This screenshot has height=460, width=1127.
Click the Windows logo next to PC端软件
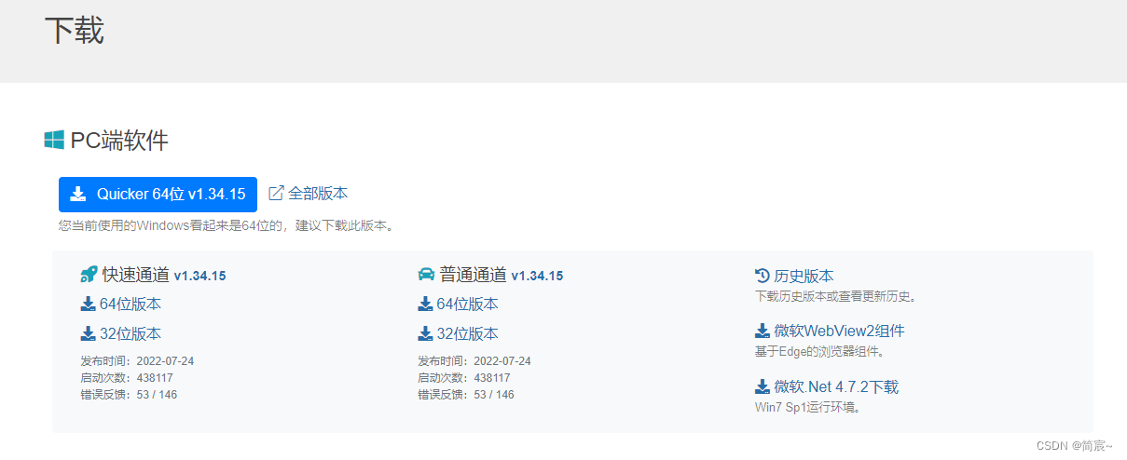coord(54,141)
